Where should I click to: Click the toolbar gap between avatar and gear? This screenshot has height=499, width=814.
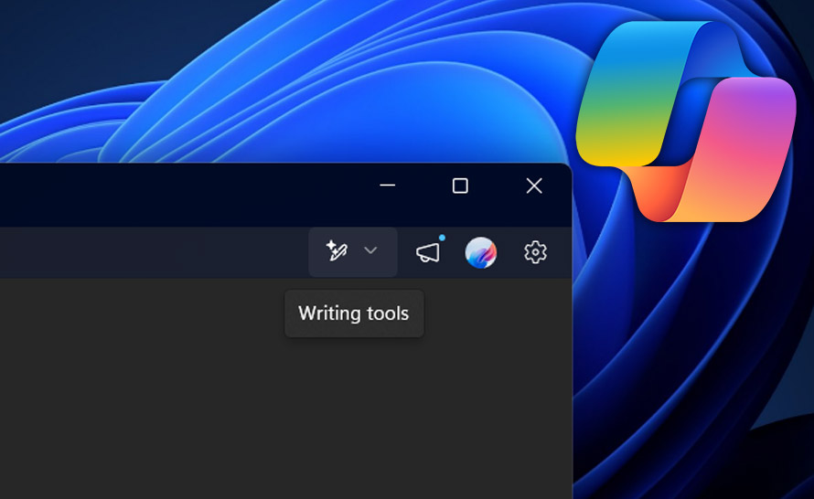pyautogui.click(x=508, y=252)
